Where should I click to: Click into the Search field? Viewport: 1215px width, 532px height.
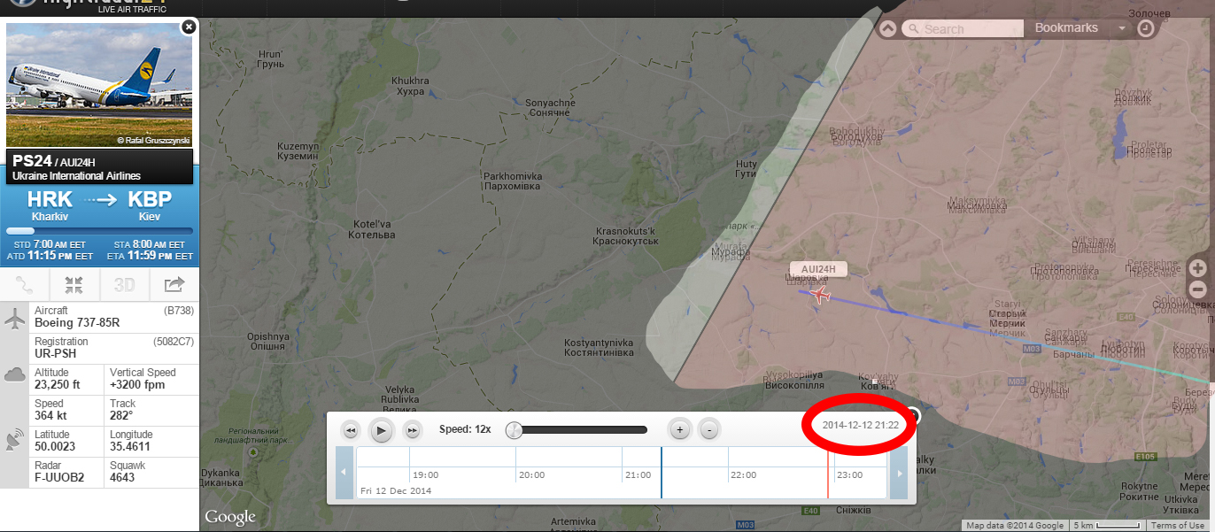click(x=965, y=29)
